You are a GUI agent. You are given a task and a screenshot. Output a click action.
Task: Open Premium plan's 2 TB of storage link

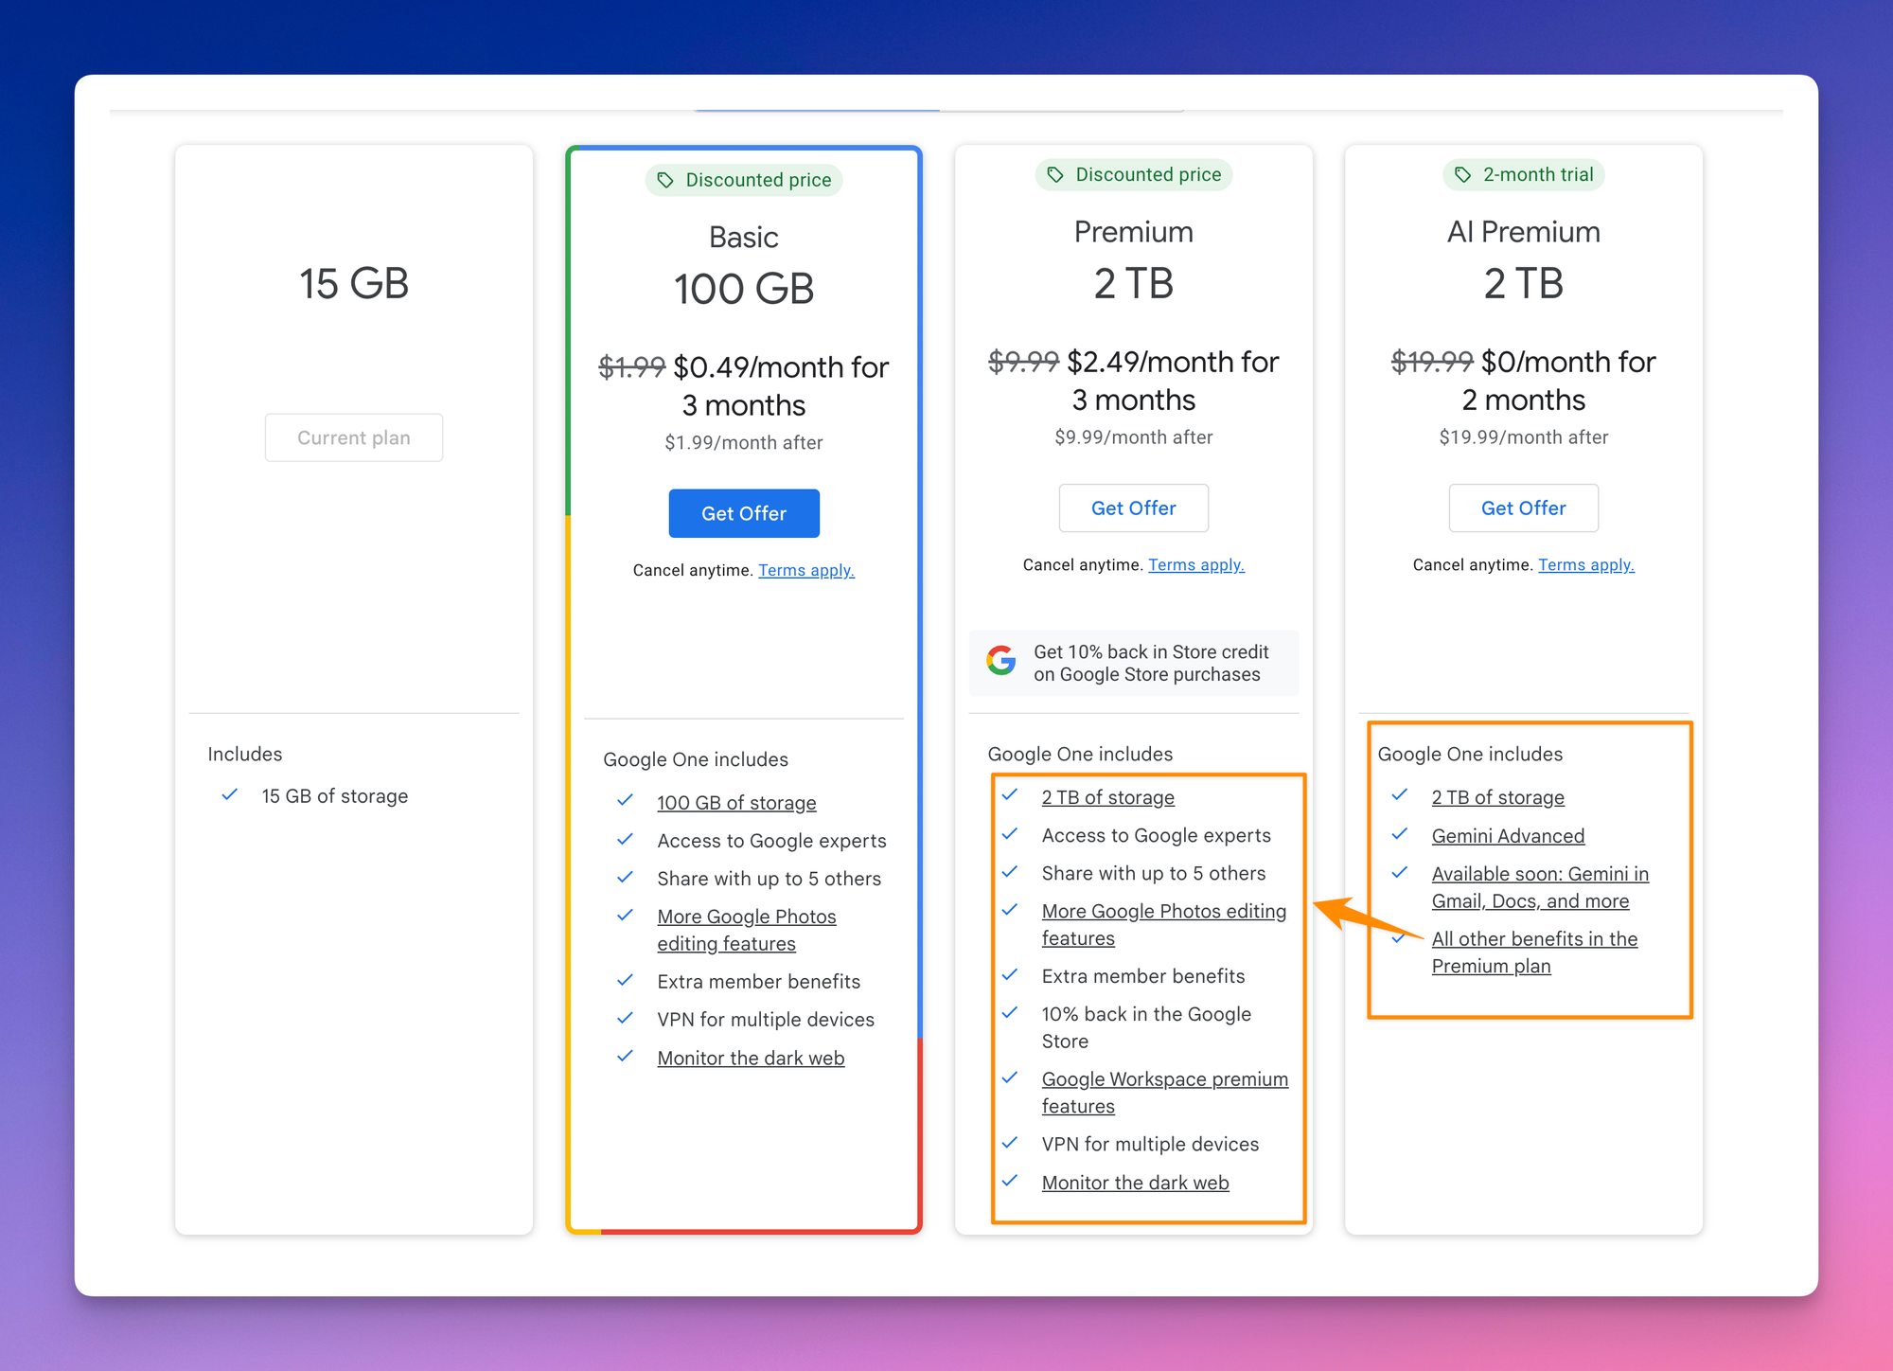[x=1107, y=797]
